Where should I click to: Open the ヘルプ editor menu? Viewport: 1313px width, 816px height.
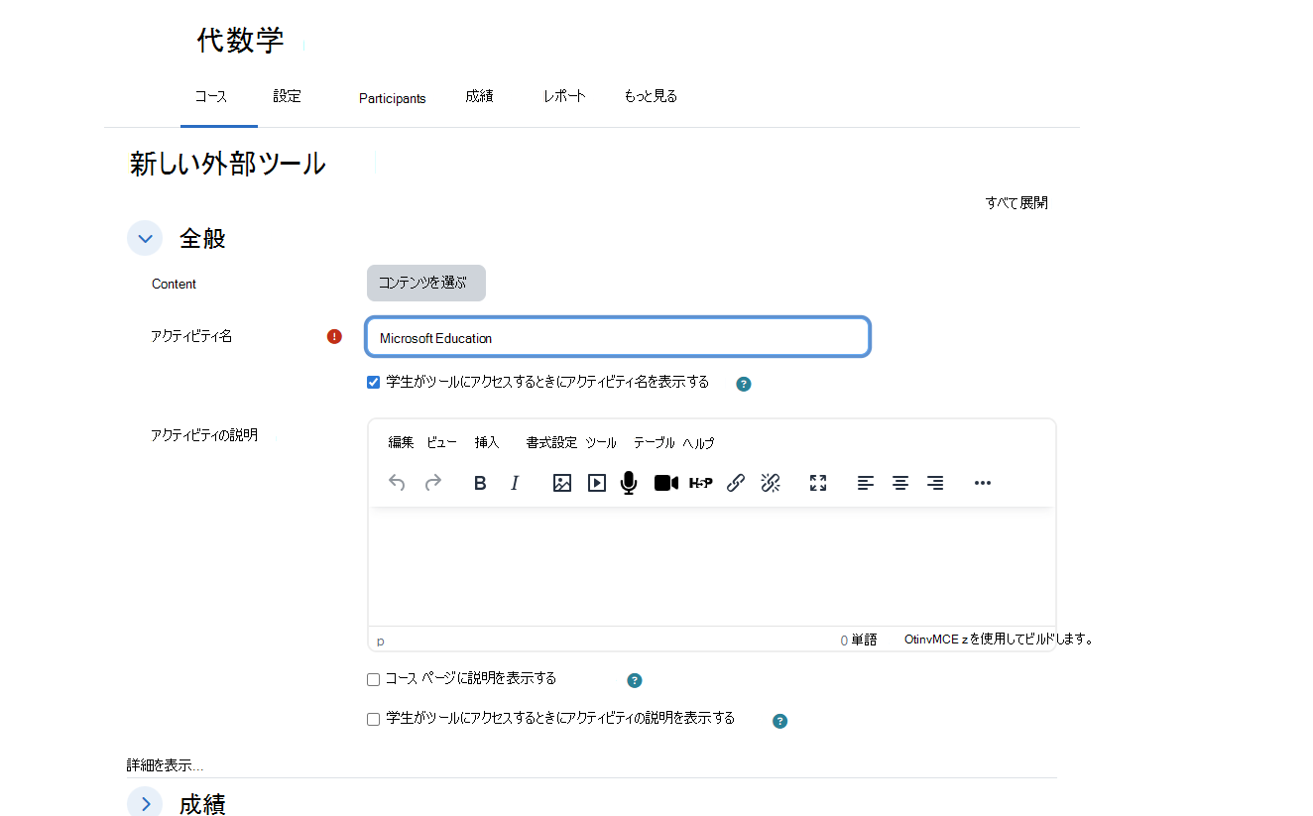[698, 442]
